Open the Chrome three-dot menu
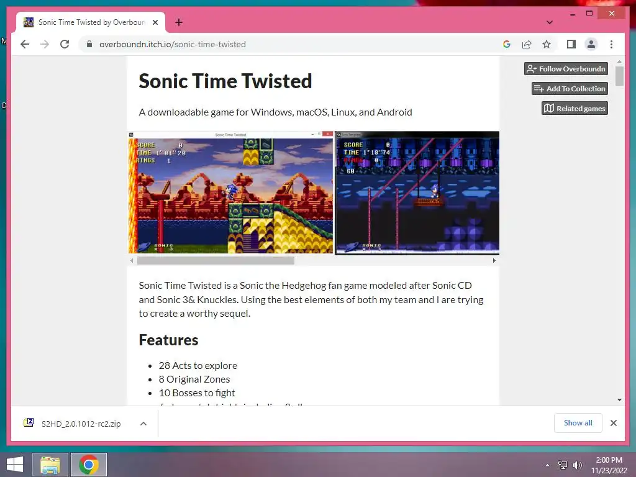Screen dimensions: 636x477 point(611,44)
